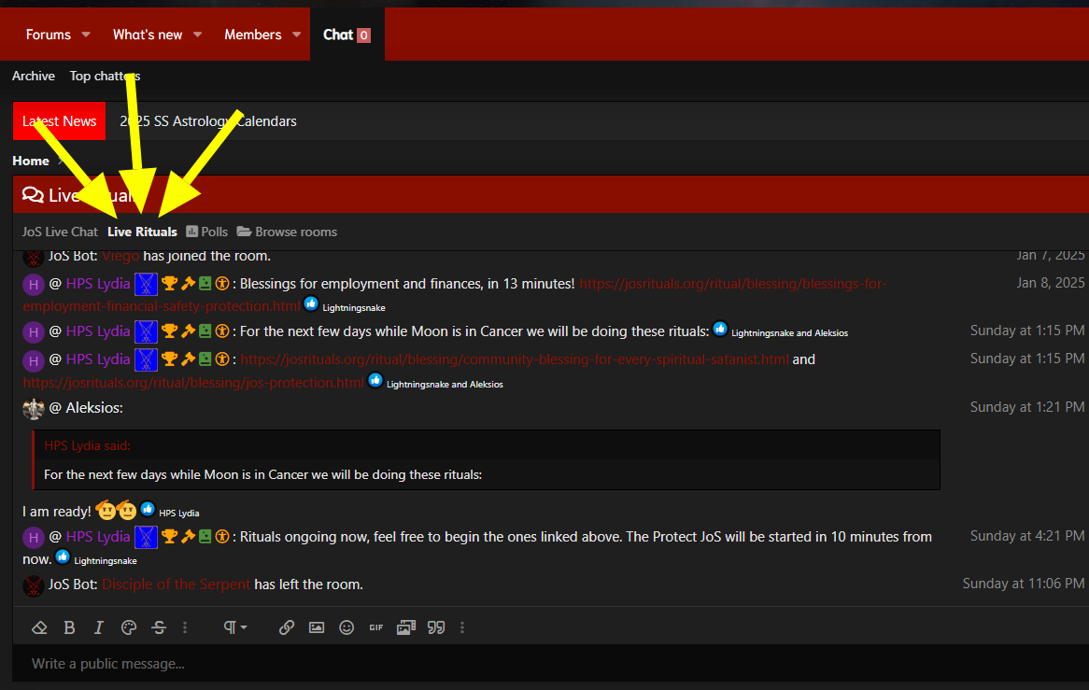This screenshot has width=1089, height=690.
Task: Open more options after strikethrough icon
Action: [x=185, y=627]
